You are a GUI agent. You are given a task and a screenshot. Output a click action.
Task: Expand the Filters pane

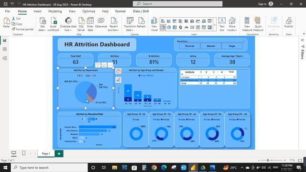click(x=302, y=40)
